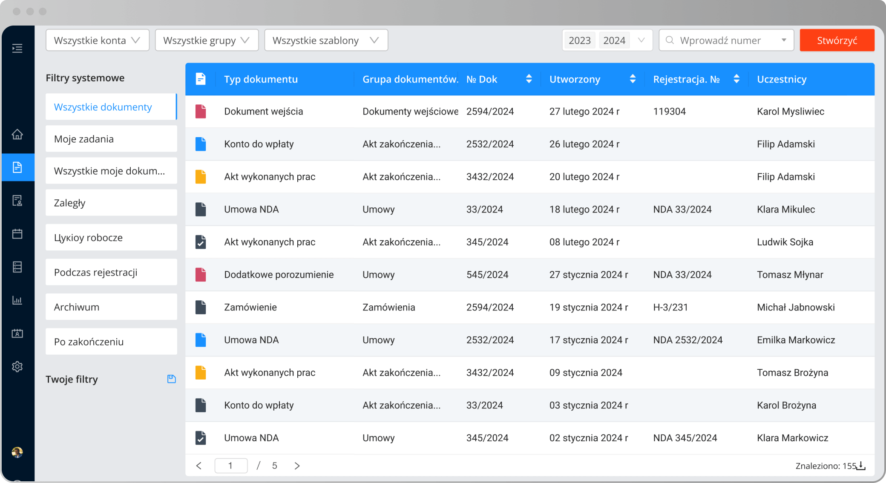The height and width of the screenshot is (483, 886).
Task: Click blue file icon of 26 lutego row
Action: [201, 144]
